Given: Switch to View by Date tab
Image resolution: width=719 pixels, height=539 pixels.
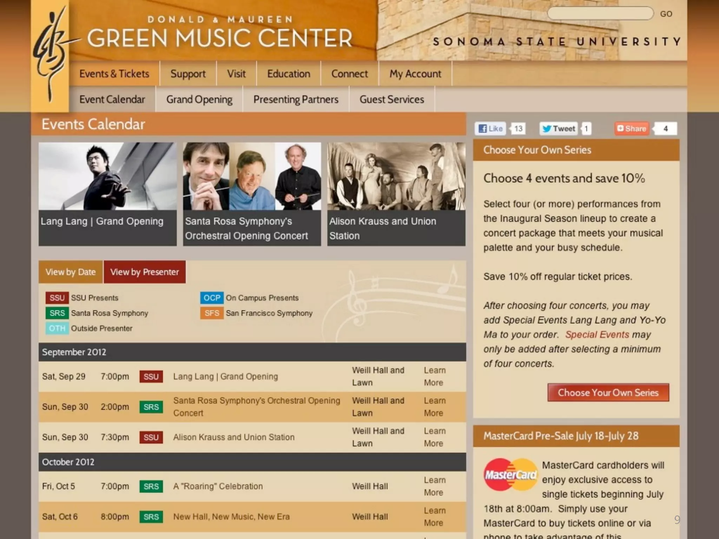Looking at the screenshot, I should (x=71, y=272).
